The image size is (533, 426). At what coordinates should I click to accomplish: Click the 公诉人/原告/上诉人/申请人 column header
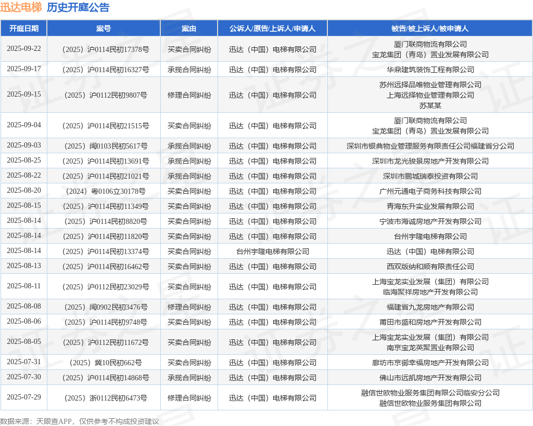click(x=273, y=29)
